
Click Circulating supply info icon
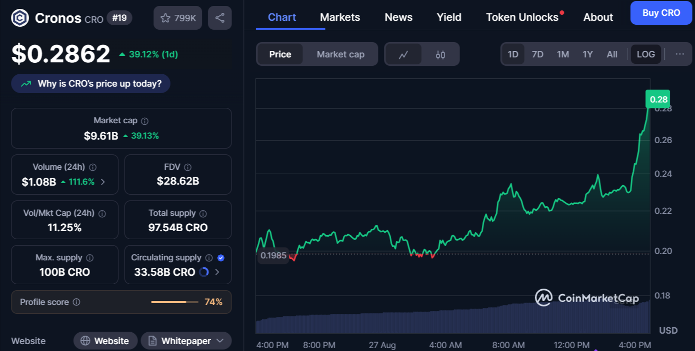(209, 258)
